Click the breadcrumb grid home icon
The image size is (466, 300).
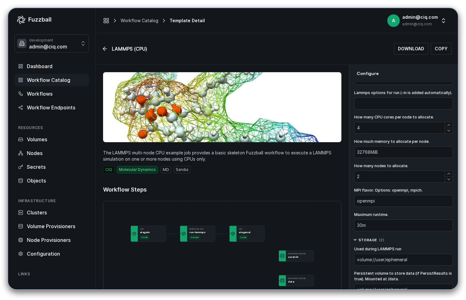tap(106, 21)
